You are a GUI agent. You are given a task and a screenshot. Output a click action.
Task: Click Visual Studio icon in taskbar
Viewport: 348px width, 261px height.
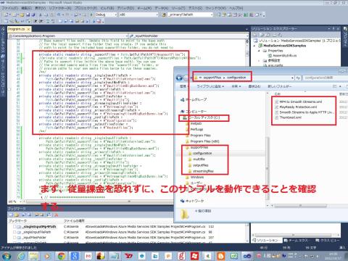[246, 256]
